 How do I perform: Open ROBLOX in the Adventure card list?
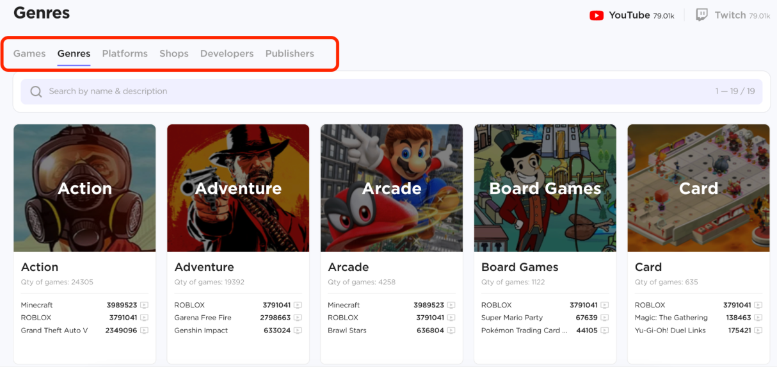pos(189,306)
